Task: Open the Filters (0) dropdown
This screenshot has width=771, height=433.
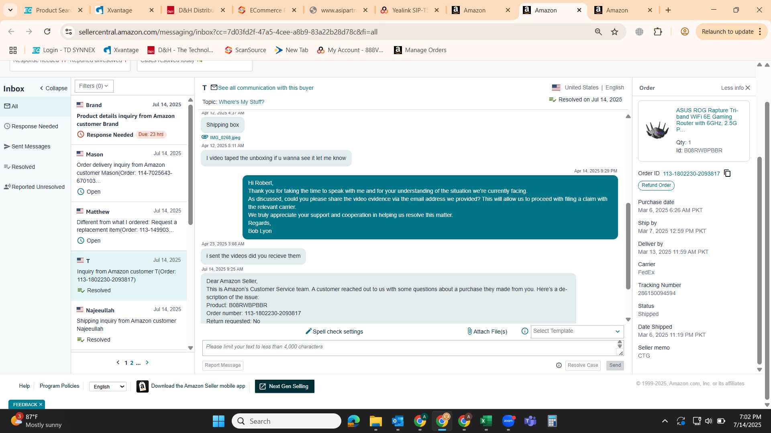Action: click(94, 86)
